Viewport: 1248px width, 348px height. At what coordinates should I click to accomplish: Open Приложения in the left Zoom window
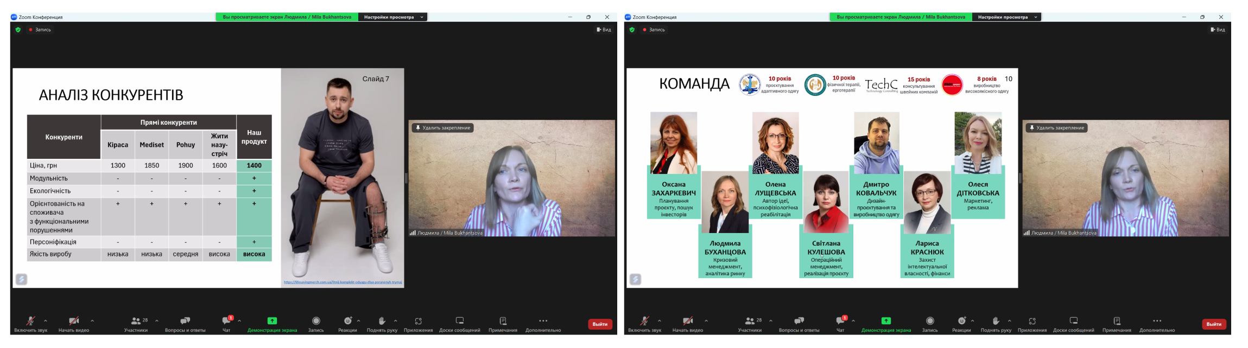(x=418, y=323)
